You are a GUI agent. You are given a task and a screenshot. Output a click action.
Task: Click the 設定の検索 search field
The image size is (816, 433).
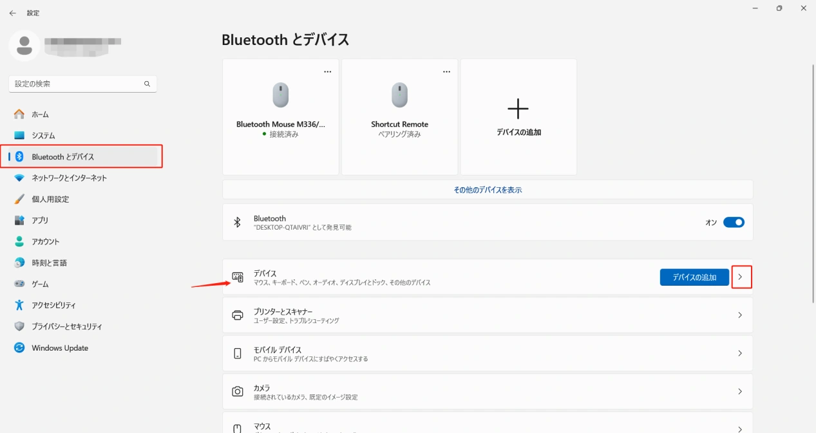76,84
